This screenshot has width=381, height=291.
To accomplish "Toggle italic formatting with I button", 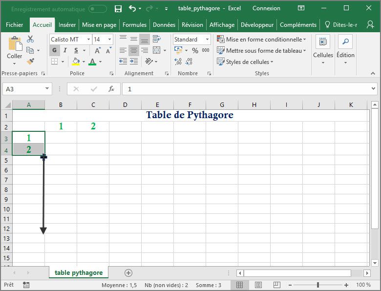I will [65, 50].
